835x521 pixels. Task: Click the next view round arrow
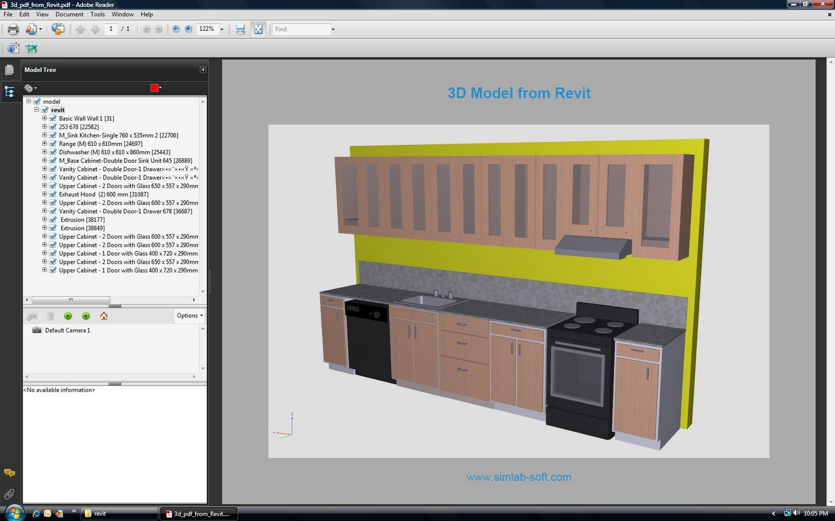[159, 29]
